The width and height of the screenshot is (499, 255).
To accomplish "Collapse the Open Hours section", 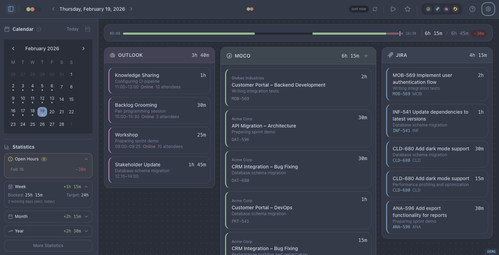I will [x=86, y=159].
